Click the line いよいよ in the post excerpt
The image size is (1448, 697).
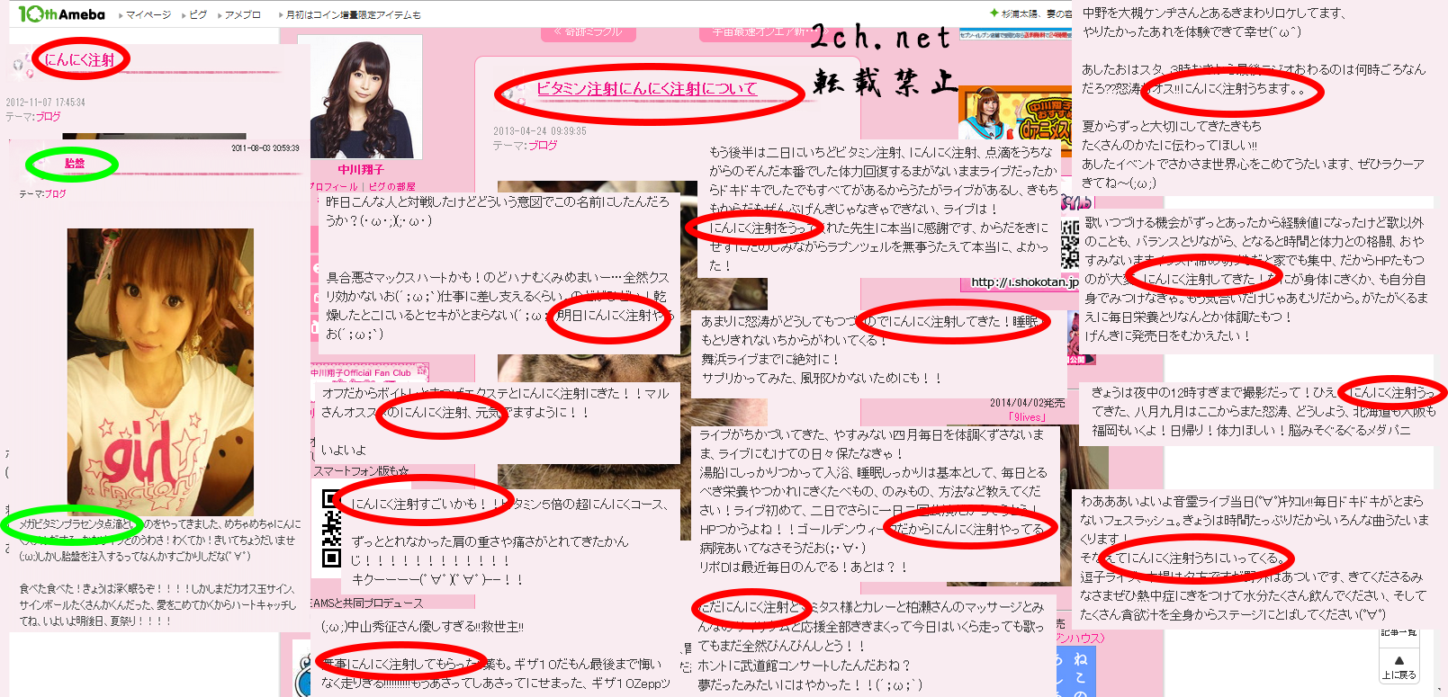coord(343,450)
